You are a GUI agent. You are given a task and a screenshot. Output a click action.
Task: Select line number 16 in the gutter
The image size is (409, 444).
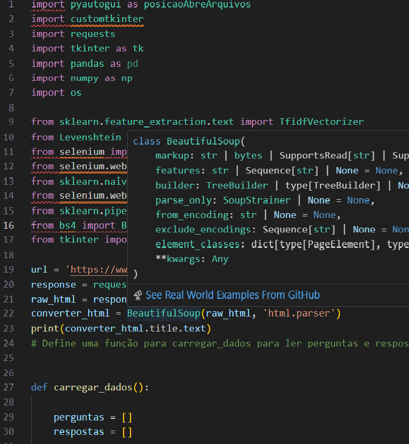(x=9, y=225)
